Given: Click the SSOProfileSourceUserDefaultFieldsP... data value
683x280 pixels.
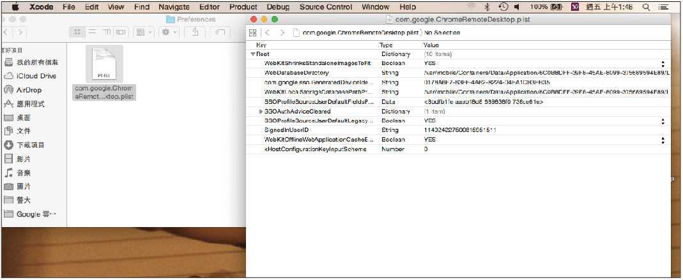Looking at the screenshot, I should [484, 102].
